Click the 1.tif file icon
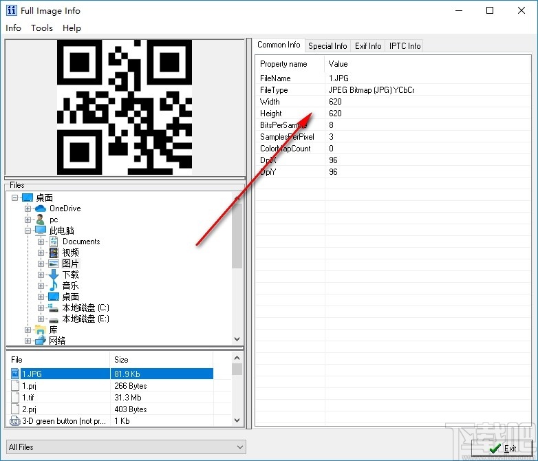 15,397
